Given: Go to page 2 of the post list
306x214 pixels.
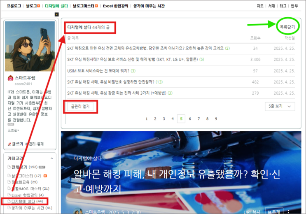Looking at the screenshot, I should coord(155,119).
